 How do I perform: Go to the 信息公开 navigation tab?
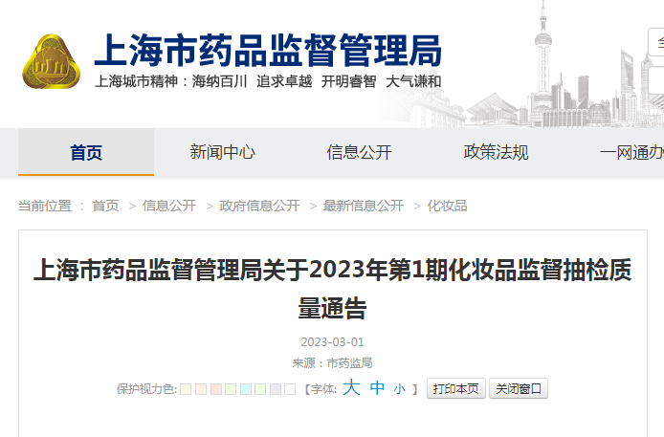pyautogui.click(x=359, y=152)
